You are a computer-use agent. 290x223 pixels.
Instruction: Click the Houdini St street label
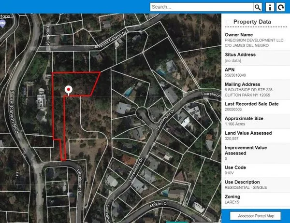(x=48, y=35)
